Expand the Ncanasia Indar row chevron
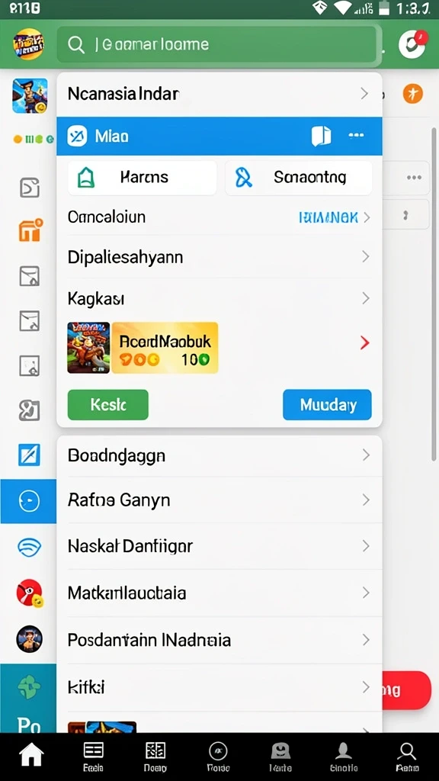The height and width of the screenshot is (781, 439). [x=364, y=94]
